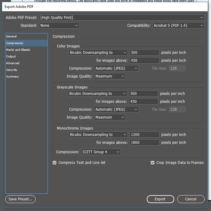Viewport: 211px width, 211px height.
Task: Click the Cancel button
Action: [191, 199]
